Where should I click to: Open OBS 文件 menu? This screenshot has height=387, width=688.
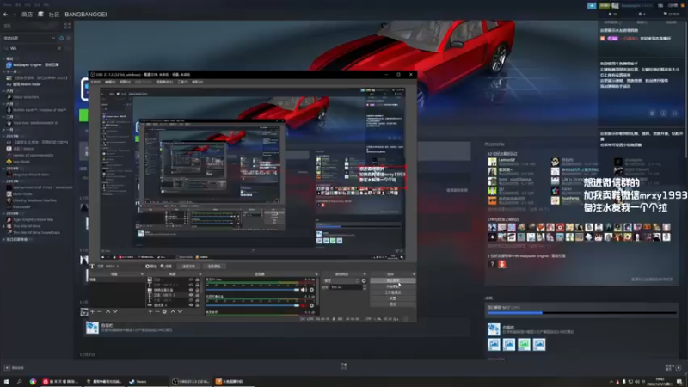coord(95,82)
